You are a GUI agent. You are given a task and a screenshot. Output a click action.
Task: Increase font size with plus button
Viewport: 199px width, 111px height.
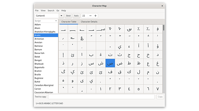coord(96,16)
